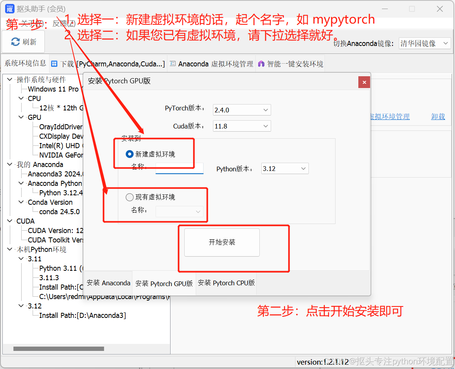Collapse the CUDA tree node
The image size is (455, 369).
tap(9, 221)
